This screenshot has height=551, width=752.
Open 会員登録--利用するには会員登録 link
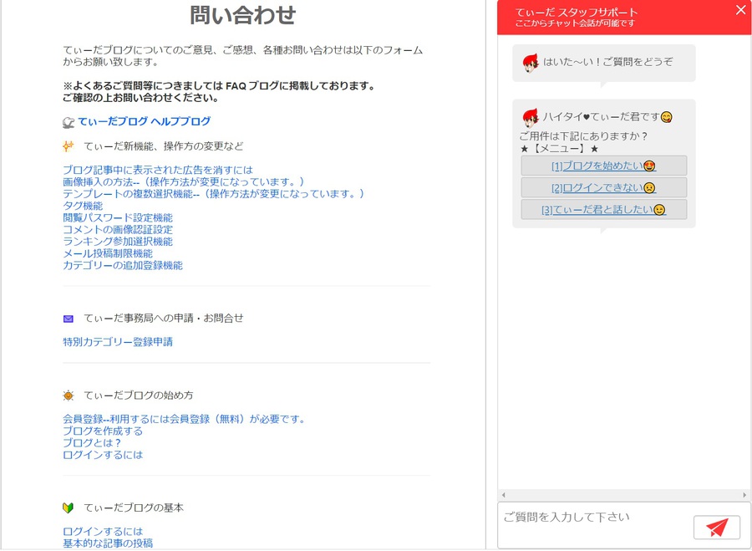pyautogui.click(x=184, y=419)
